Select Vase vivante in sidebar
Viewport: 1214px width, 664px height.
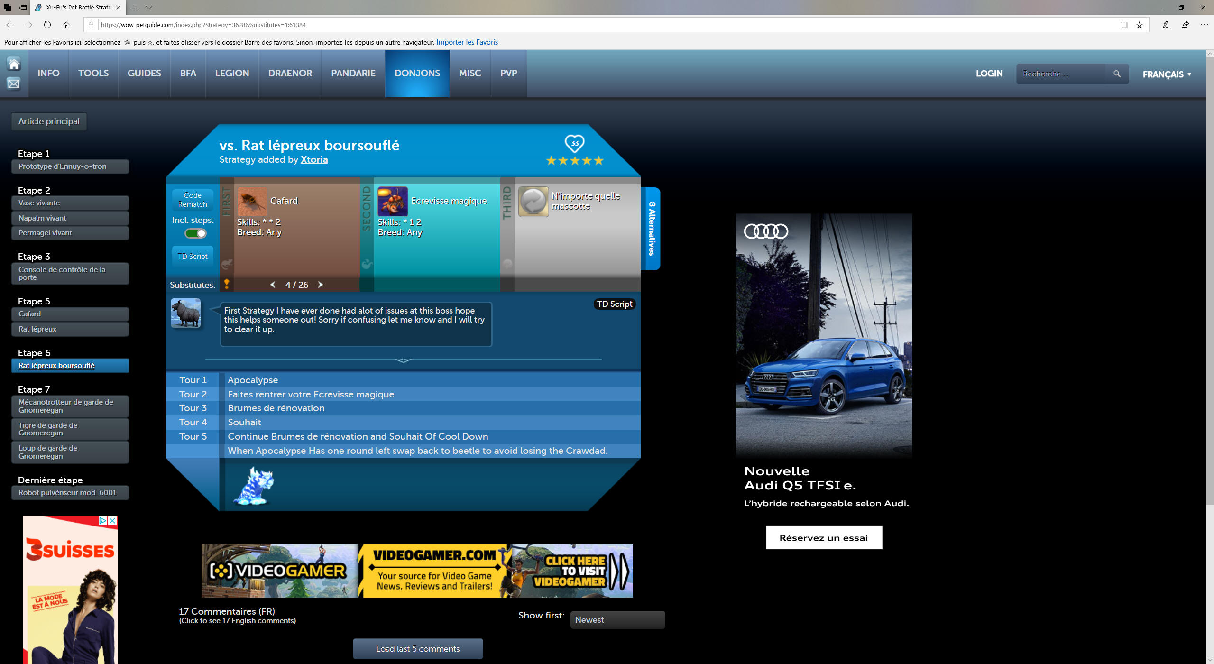click(x=70, y=203)
